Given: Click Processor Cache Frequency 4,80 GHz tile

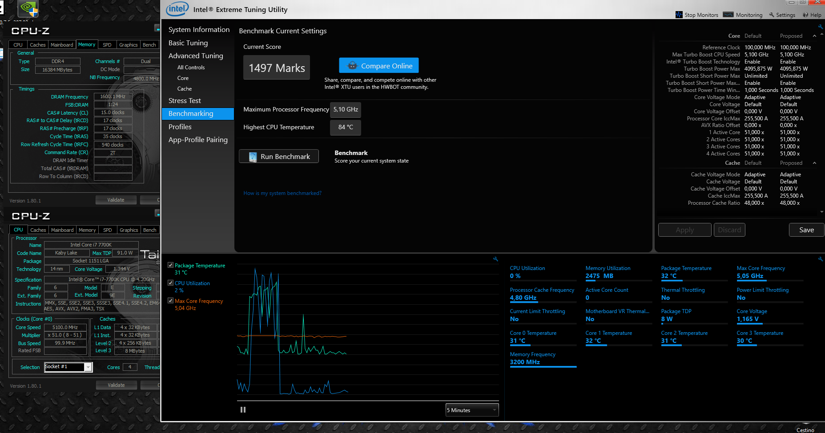Looking at the screenshot, I should 543,294.
